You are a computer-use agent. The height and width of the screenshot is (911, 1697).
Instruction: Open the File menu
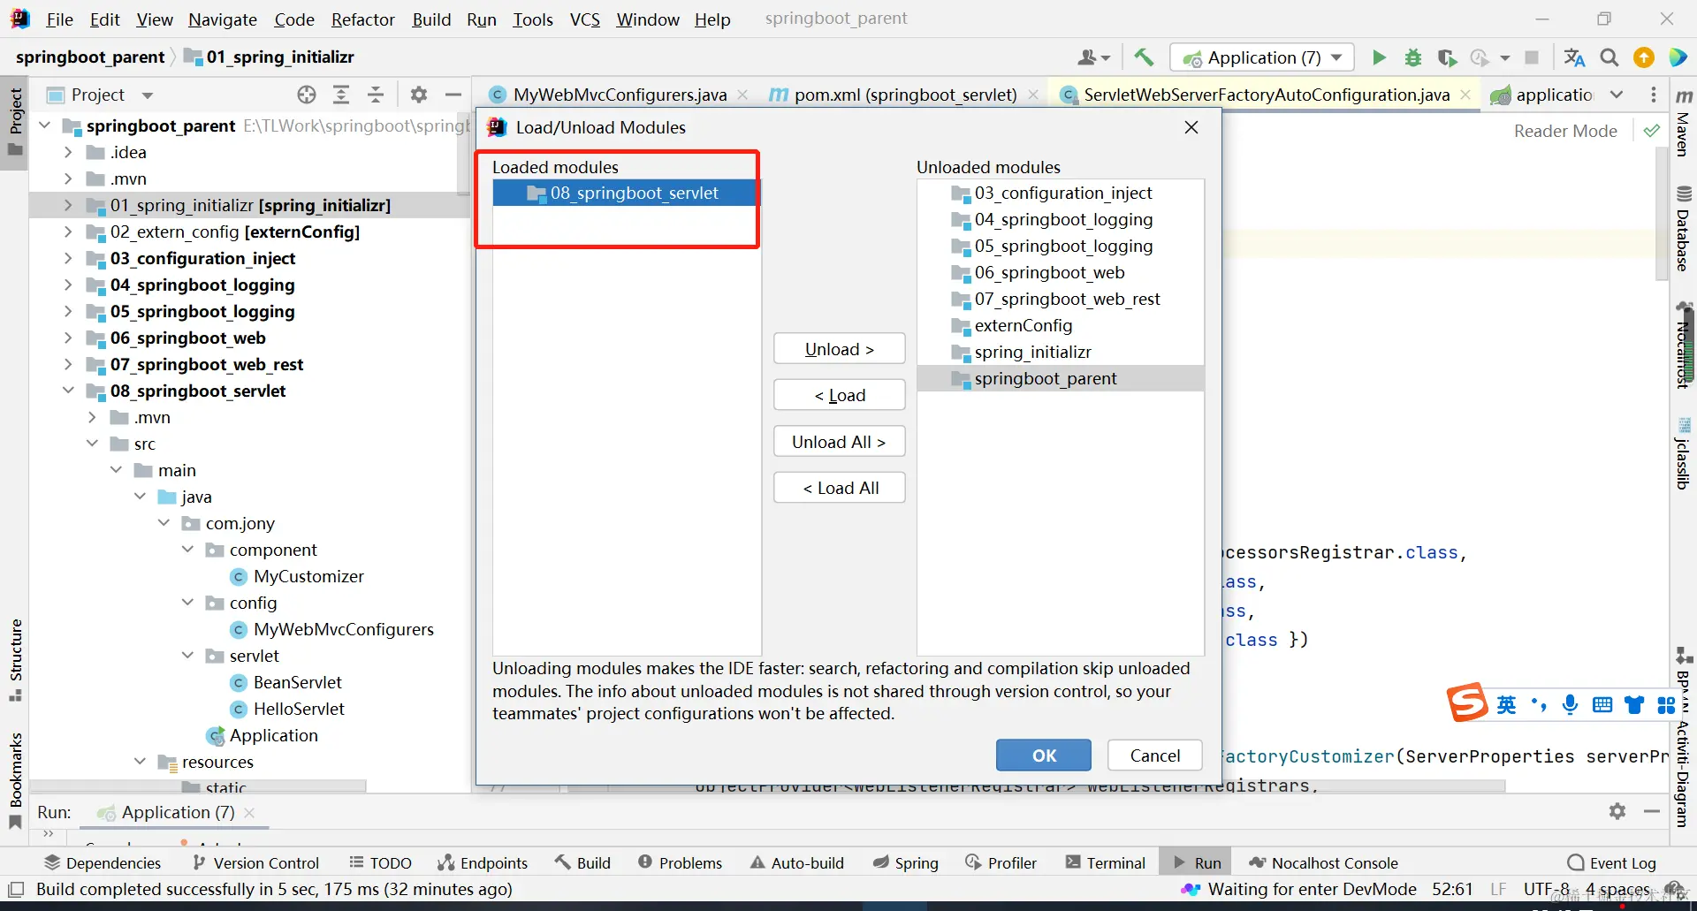tap(59, 19)
